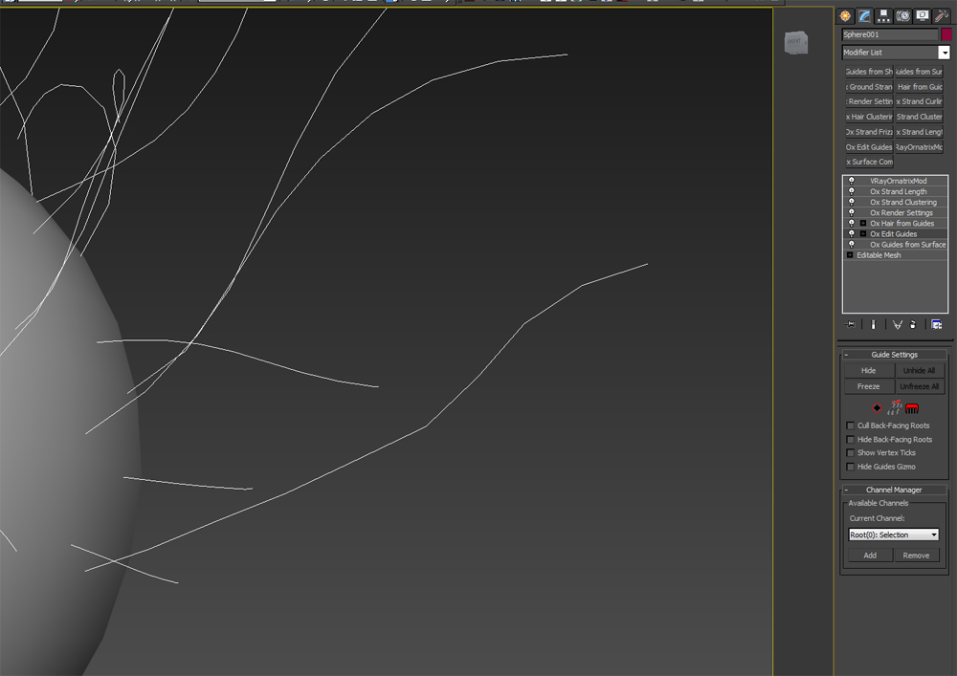
Task: Select Ox Strand Clustering in modifier stack
Action: (902, 203)
